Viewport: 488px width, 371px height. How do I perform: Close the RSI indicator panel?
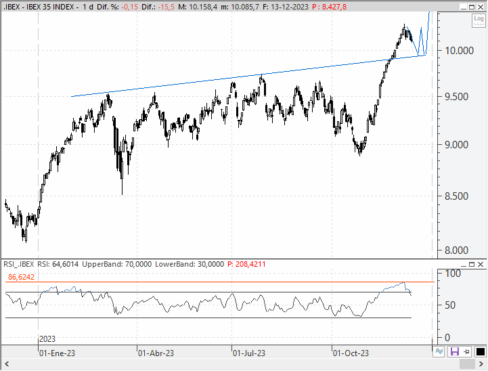(x=481, y=265)
